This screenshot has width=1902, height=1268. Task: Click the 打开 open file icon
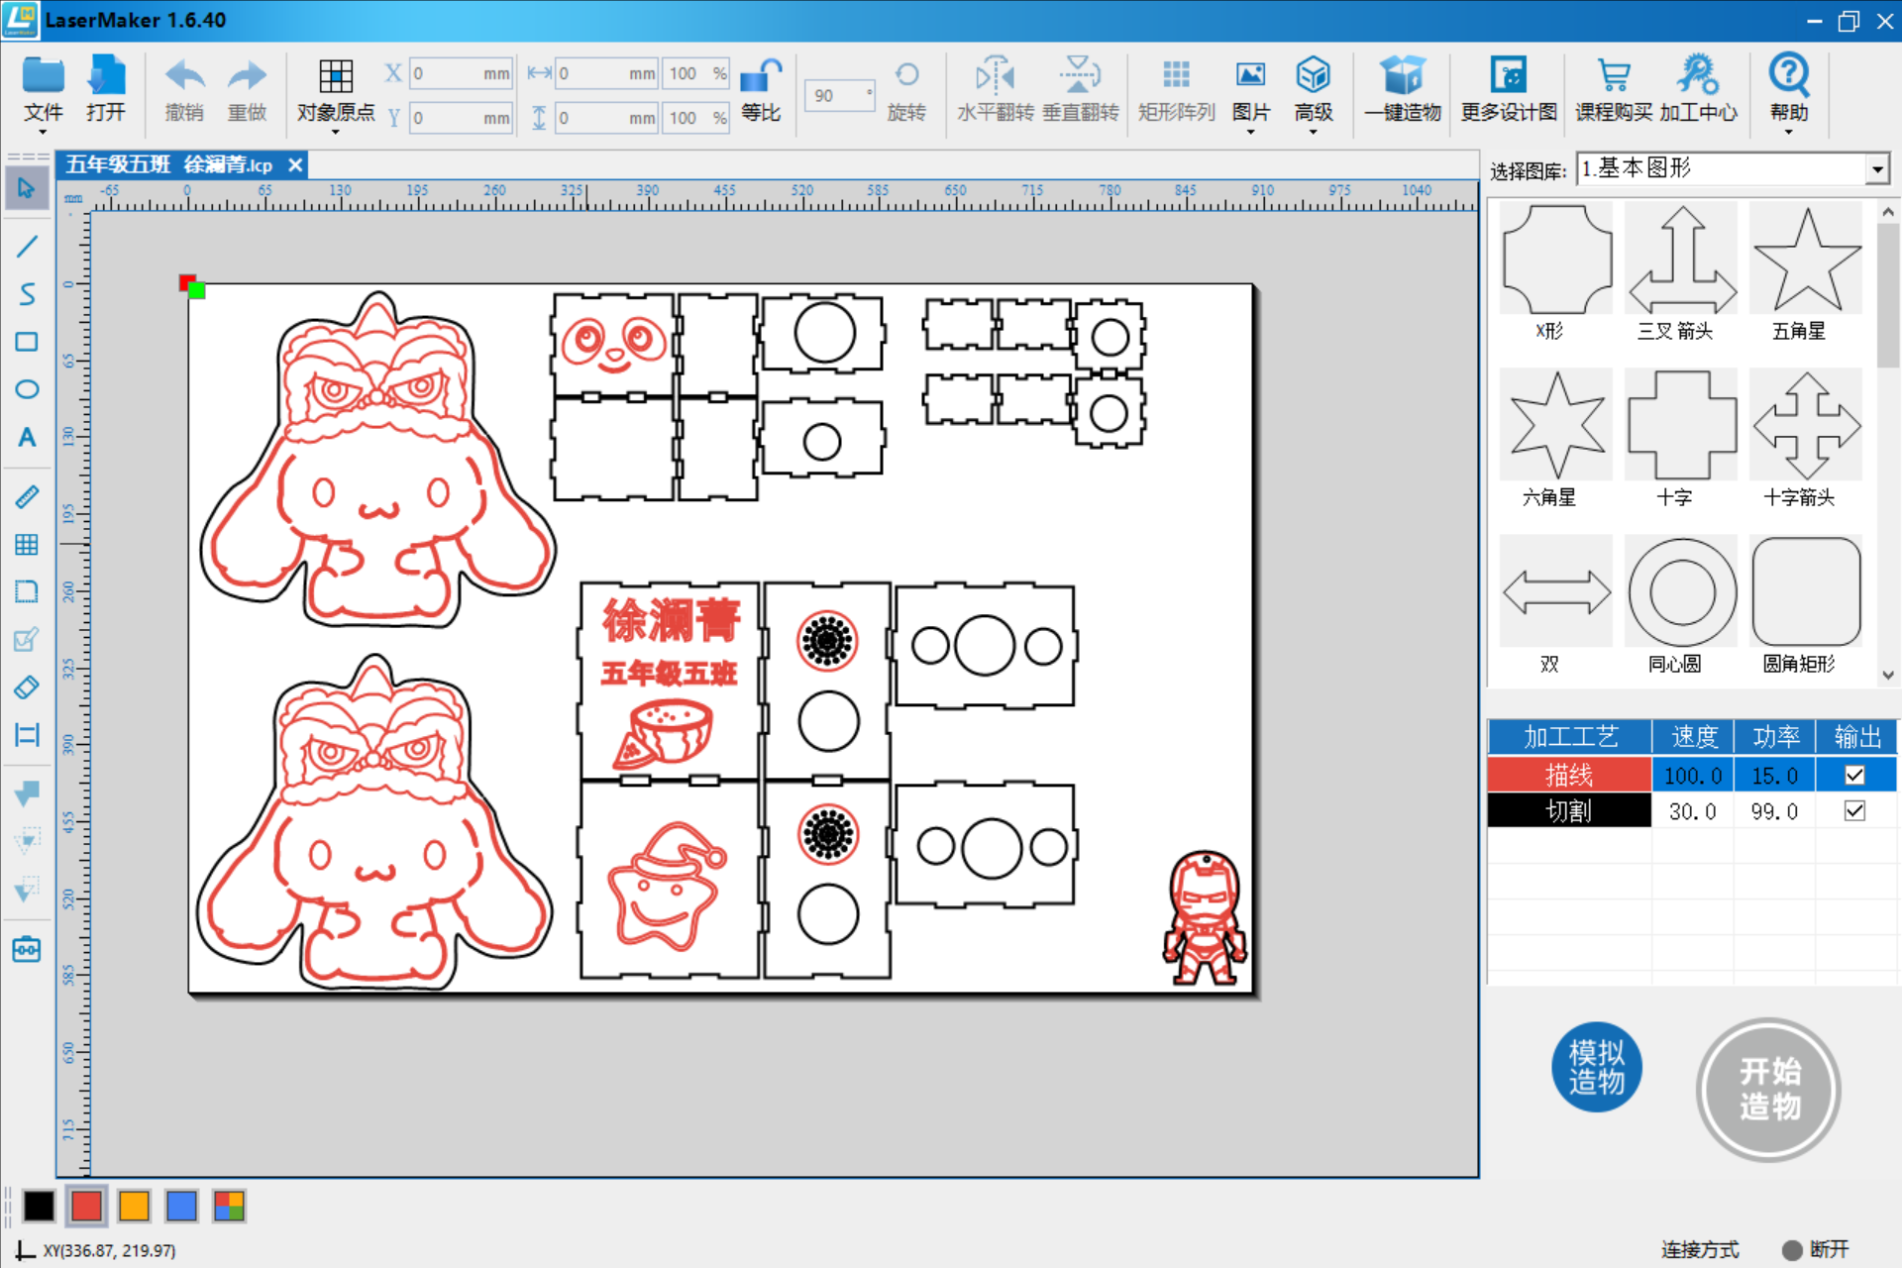click(x=106, y=77)
